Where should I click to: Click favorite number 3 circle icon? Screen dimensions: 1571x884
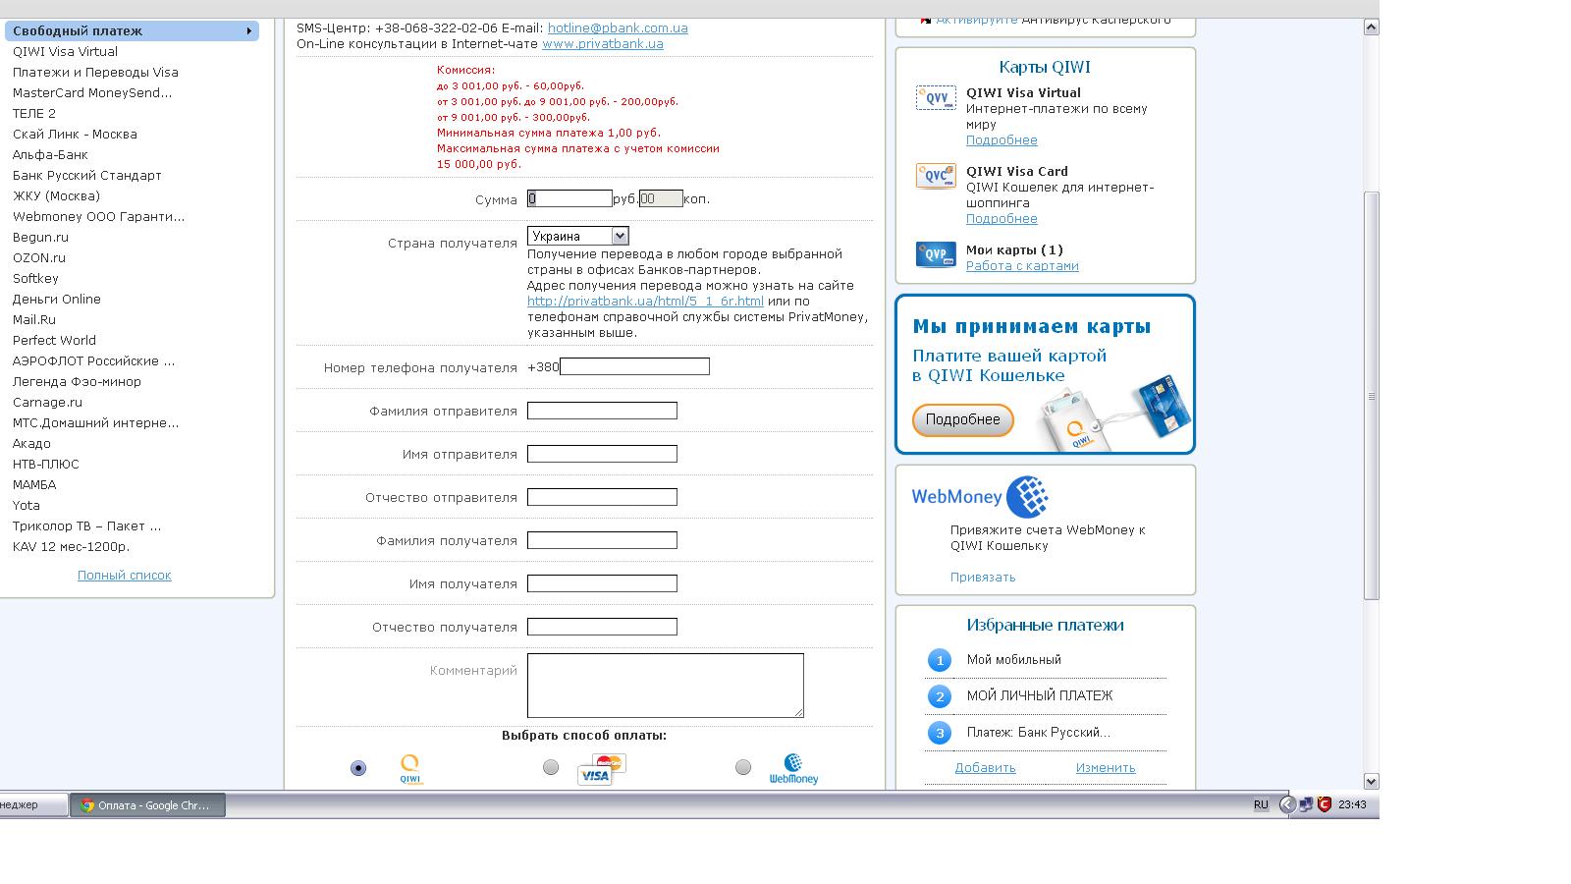940,733
